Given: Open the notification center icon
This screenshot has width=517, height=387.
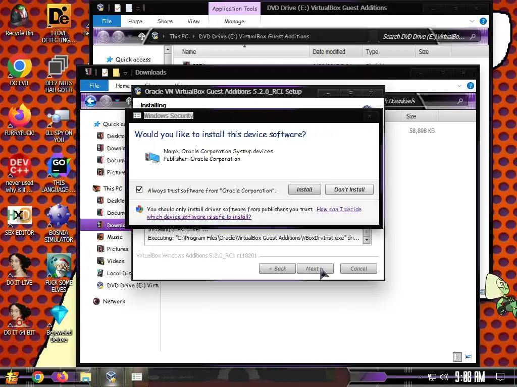Looking at the screenshot, I should coord(500,376).
